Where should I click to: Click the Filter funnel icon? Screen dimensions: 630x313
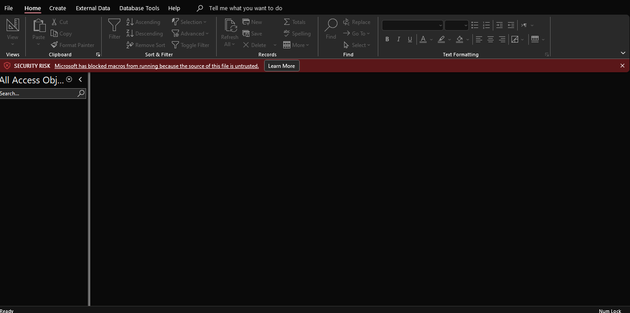pyautogui.click(x=114, y=26)
